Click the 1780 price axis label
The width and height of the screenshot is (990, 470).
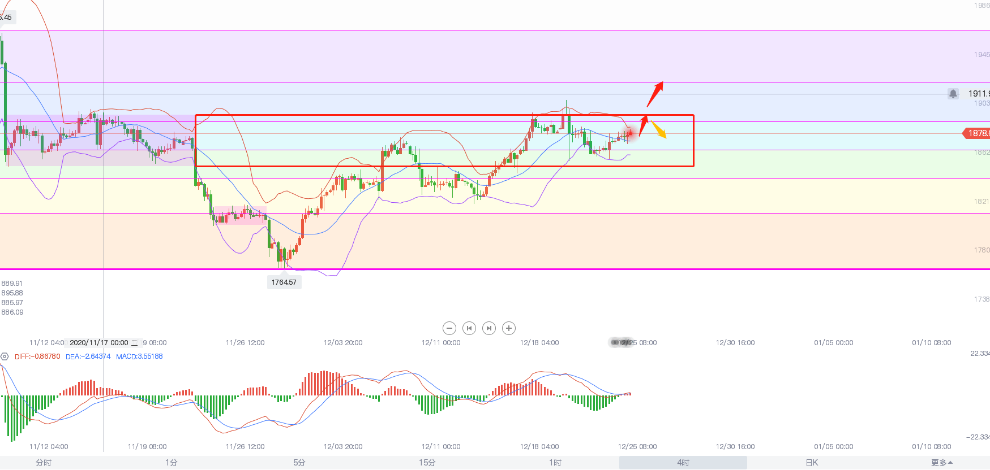coord(982,250)
